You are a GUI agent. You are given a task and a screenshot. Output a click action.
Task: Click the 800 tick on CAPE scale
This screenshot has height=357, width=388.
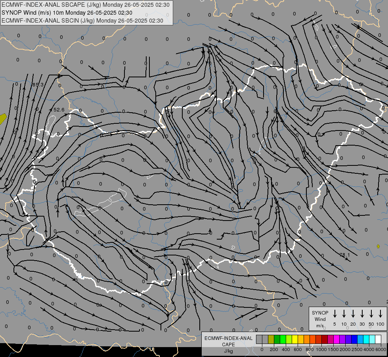(x=310, y=349)
